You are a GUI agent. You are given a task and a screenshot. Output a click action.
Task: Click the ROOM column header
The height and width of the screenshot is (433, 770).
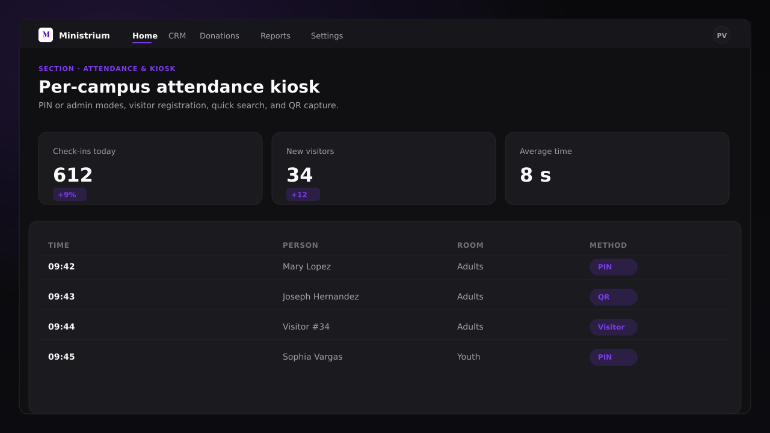click(470, 245)
